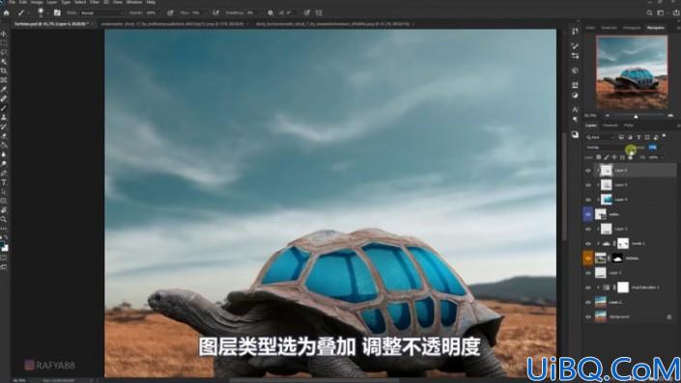
Task: Toggle visibility of Hue/Saturation 1 layer
Action: point(588,287)
